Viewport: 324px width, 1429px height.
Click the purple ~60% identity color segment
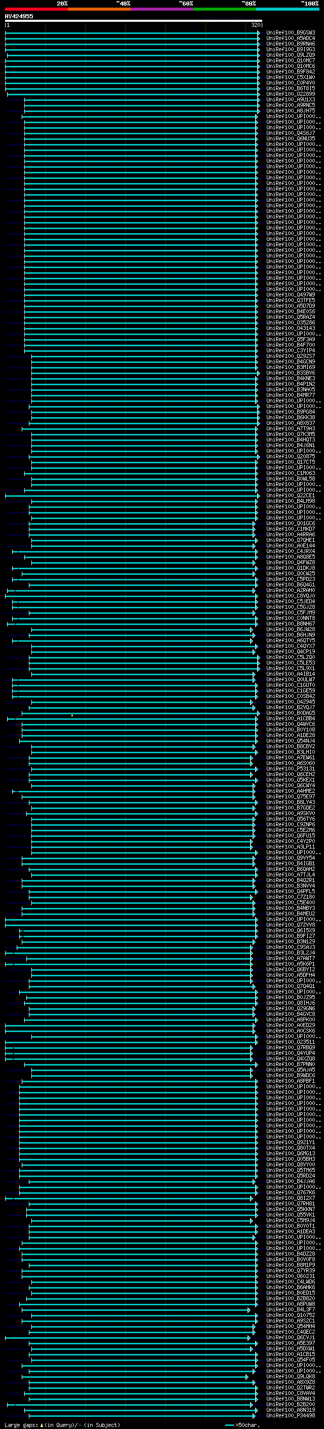click(x=163, y=9)
